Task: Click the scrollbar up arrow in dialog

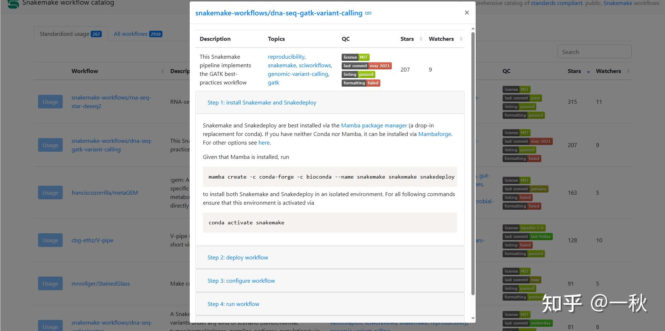Action: pos(473,29)
